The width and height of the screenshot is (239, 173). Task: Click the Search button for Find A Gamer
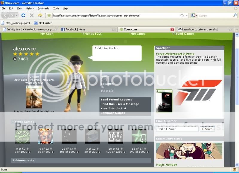coord(207,129)
